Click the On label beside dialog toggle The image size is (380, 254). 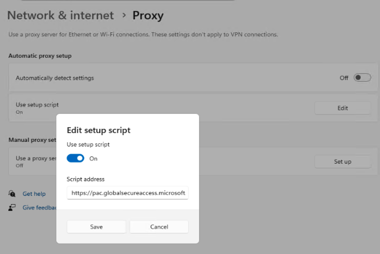94,158
